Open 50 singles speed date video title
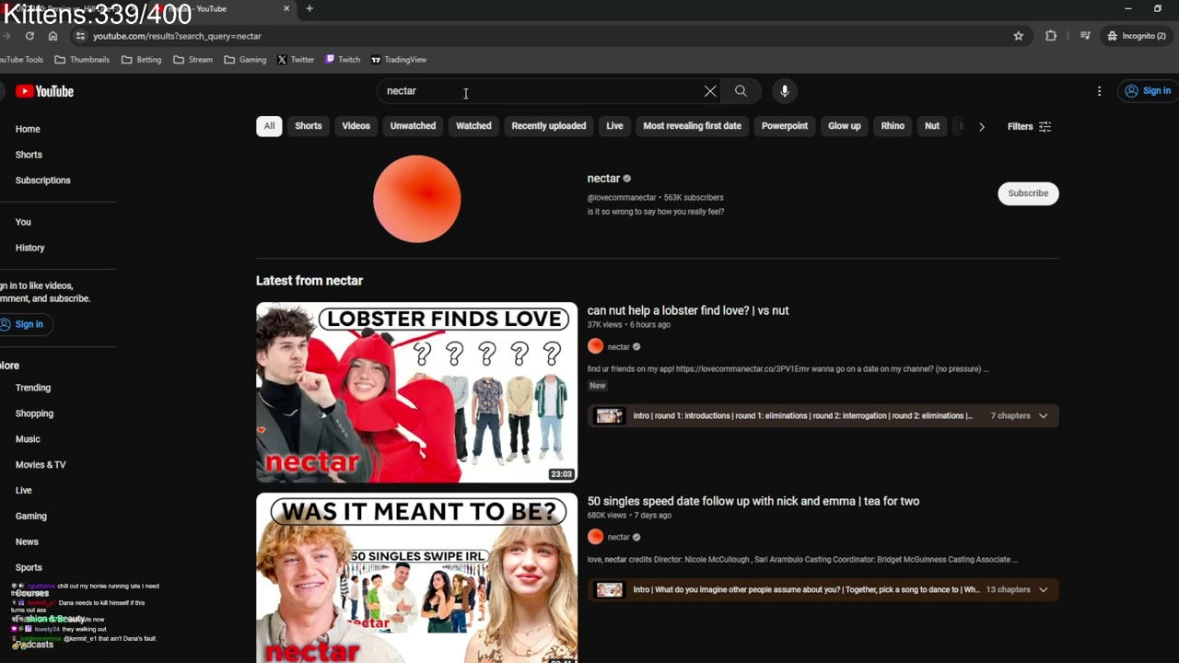This screenshot has height=663, width=1179. [x=753, y=501]
